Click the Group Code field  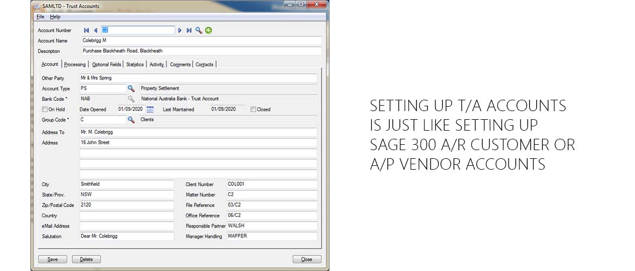tap(103, 120)
